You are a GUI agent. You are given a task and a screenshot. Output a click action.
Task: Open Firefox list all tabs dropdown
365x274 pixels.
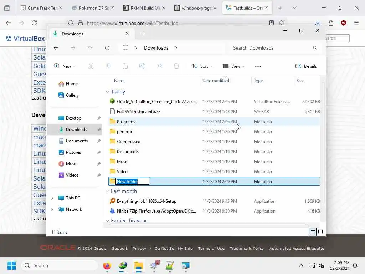(x=294, y=8)
